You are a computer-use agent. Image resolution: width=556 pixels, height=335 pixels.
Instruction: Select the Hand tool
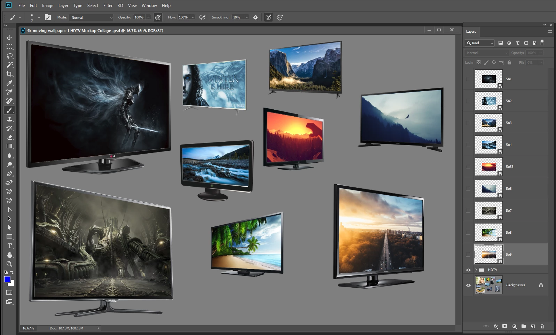tap(9, 255)
